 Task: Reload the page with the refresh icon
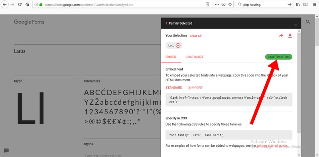click(20, 4)
